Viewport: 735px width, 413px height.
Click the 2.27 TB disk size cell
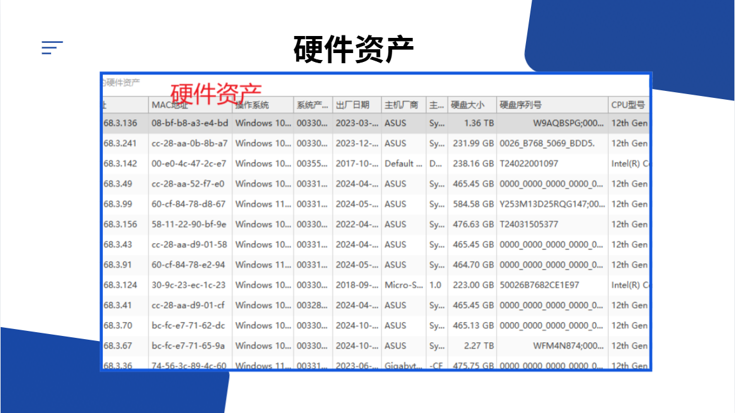point(479,345)
